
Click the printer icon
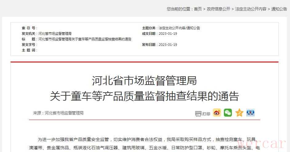coord(198,114)
